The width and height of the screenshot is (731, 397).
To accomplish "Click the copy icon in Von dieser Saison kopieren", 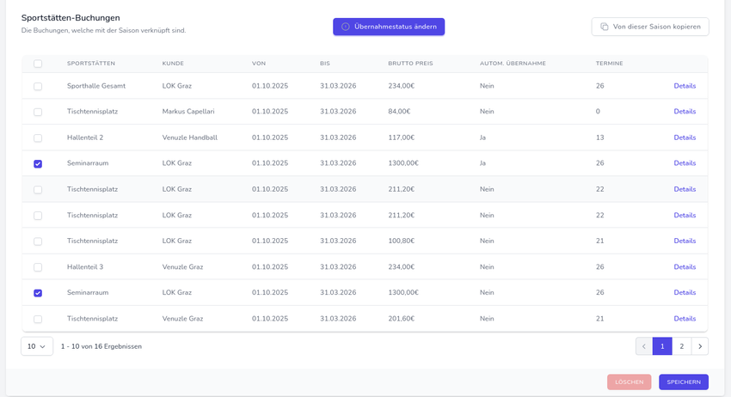I will click(x=605, y=27).
